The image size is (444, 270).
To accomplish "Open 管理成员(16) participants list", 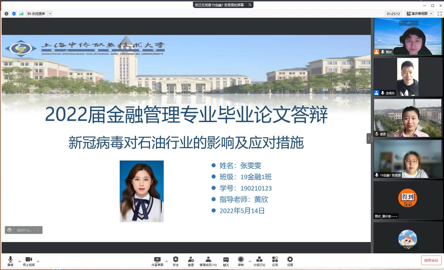I will click(x=208, y=261).
